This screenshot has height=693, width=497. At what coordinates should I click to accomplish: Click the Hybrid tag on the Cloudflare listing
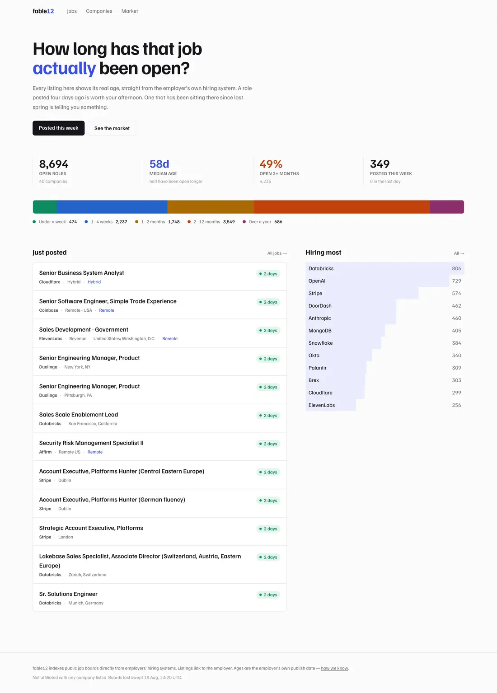[x=94, y=282]
